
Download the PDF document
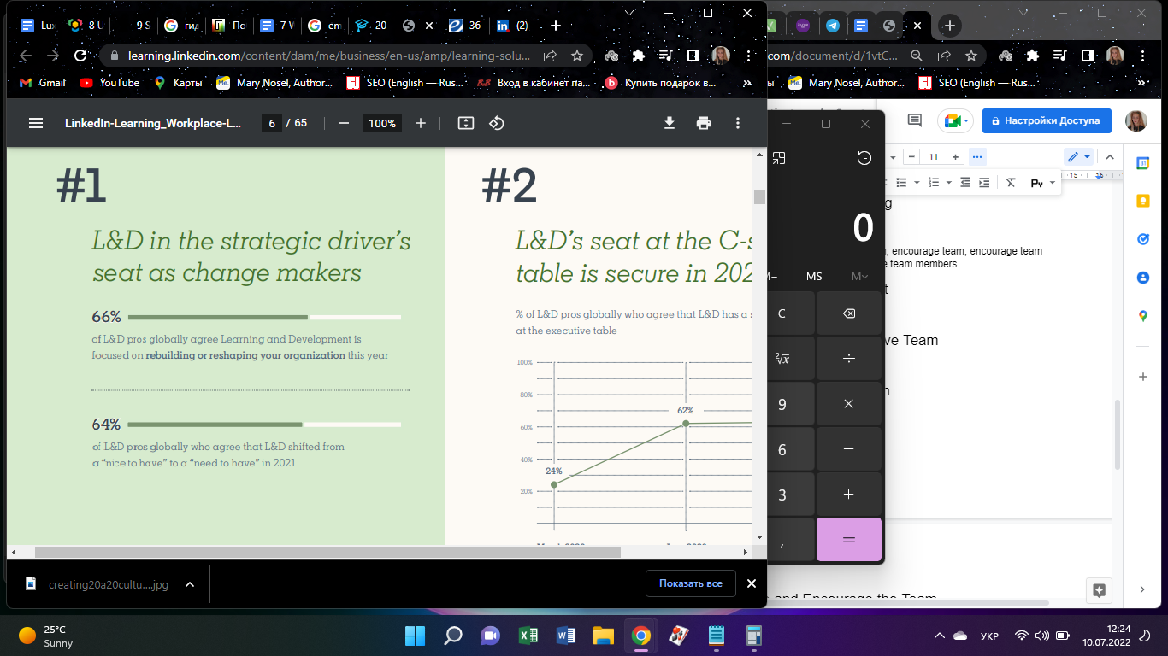(x=670, y=123)
